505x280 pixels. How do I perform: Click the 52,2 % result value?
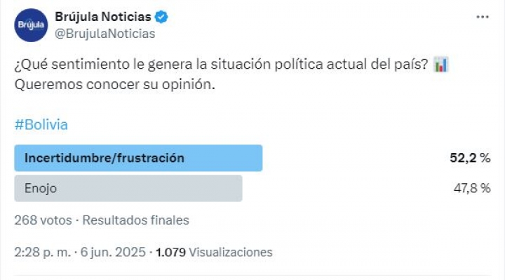click(470, 158)
